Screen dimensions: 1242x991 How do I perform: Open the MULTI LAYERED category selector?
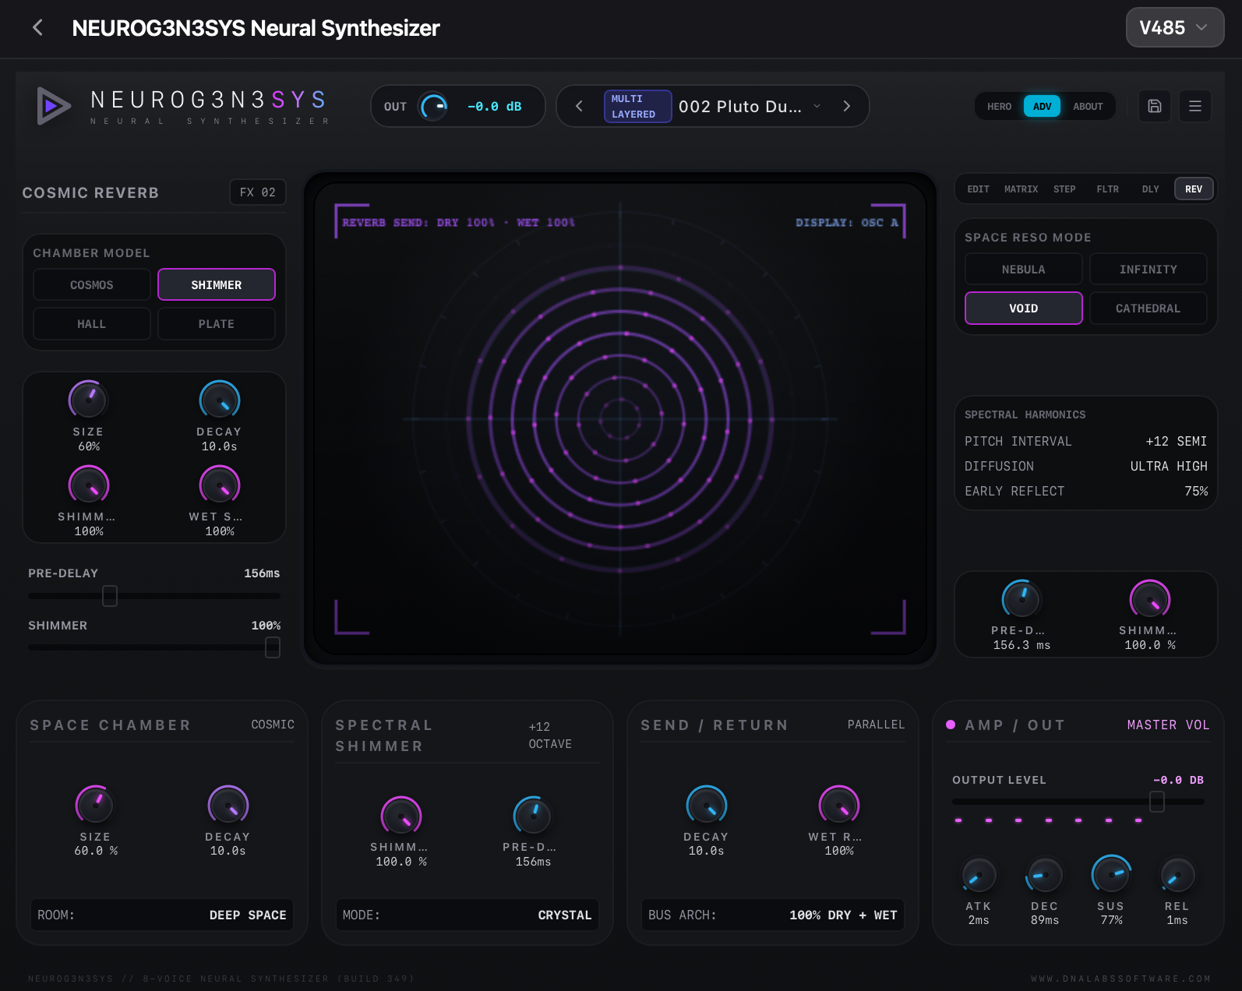pos(637,106)
